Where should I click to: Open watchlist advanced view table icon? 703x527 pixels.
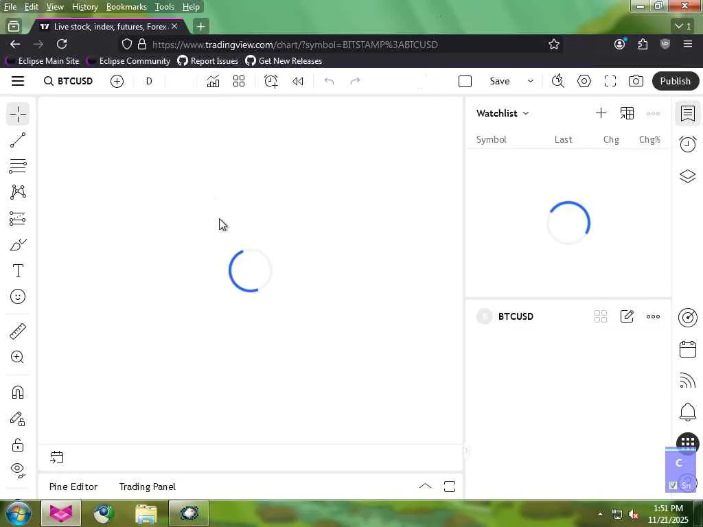point(627,113)
